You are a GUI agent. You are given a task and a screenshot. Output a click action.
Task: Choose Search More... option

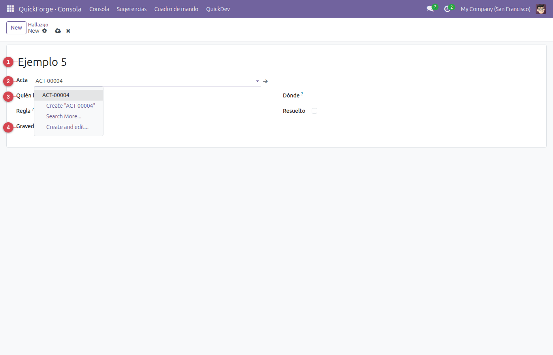[69, 116]
